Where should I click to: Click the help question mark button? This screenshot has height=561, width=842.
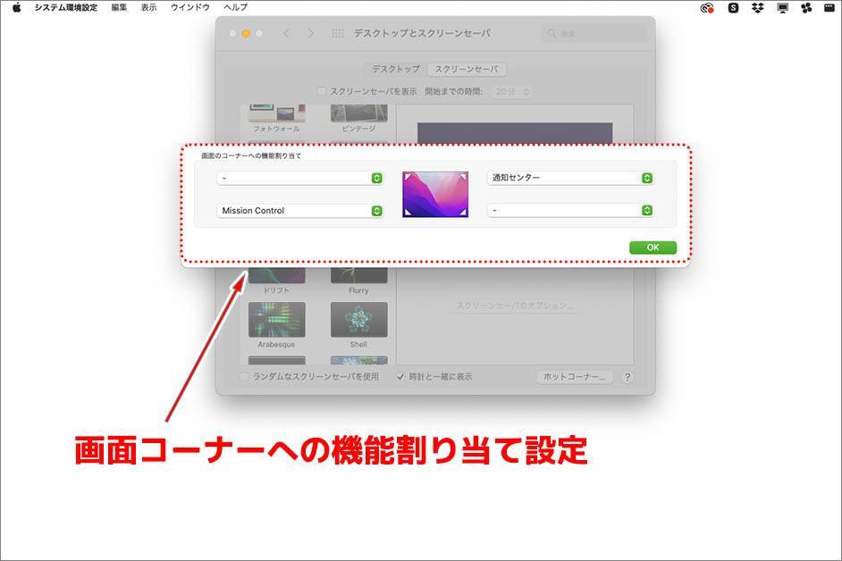tap(627, 377)
